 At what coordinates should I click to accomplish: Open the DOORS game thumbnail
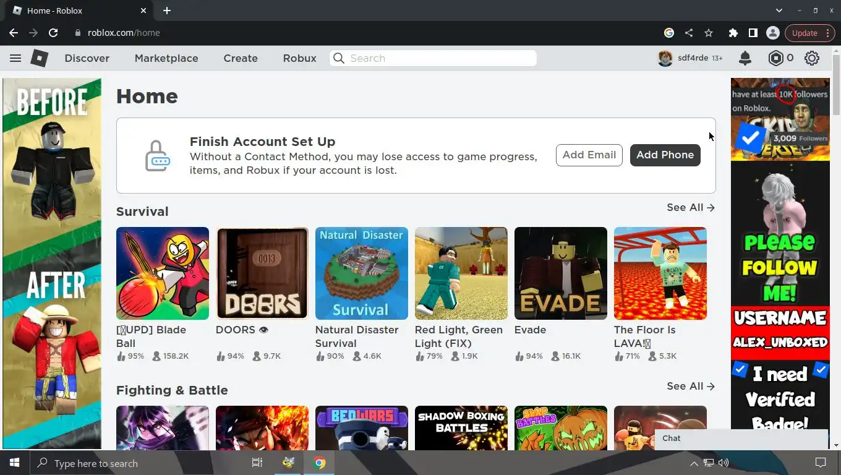[x=262, y=273]
